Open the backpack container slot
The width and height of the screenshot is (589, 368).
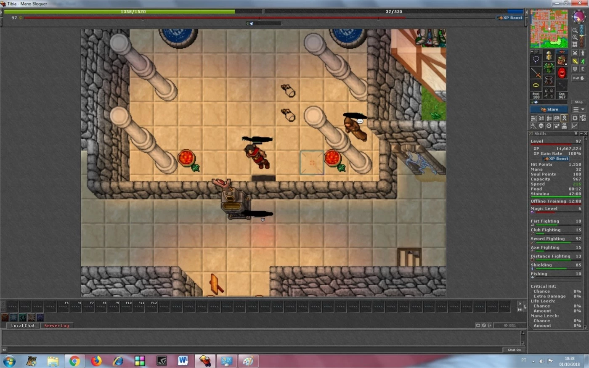tap(562, 60)
